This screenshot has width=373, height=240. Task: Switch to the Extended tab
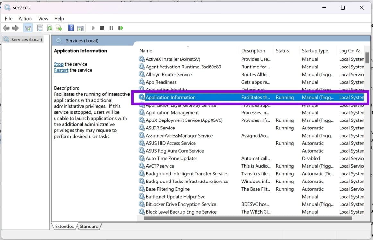[x=65, y=226]
